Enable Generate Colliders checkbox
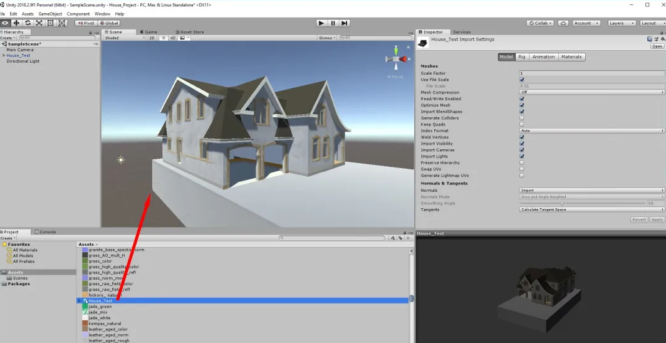Viewport: 666px width, 343px height. pyautogui.click(x=522, y=118)
